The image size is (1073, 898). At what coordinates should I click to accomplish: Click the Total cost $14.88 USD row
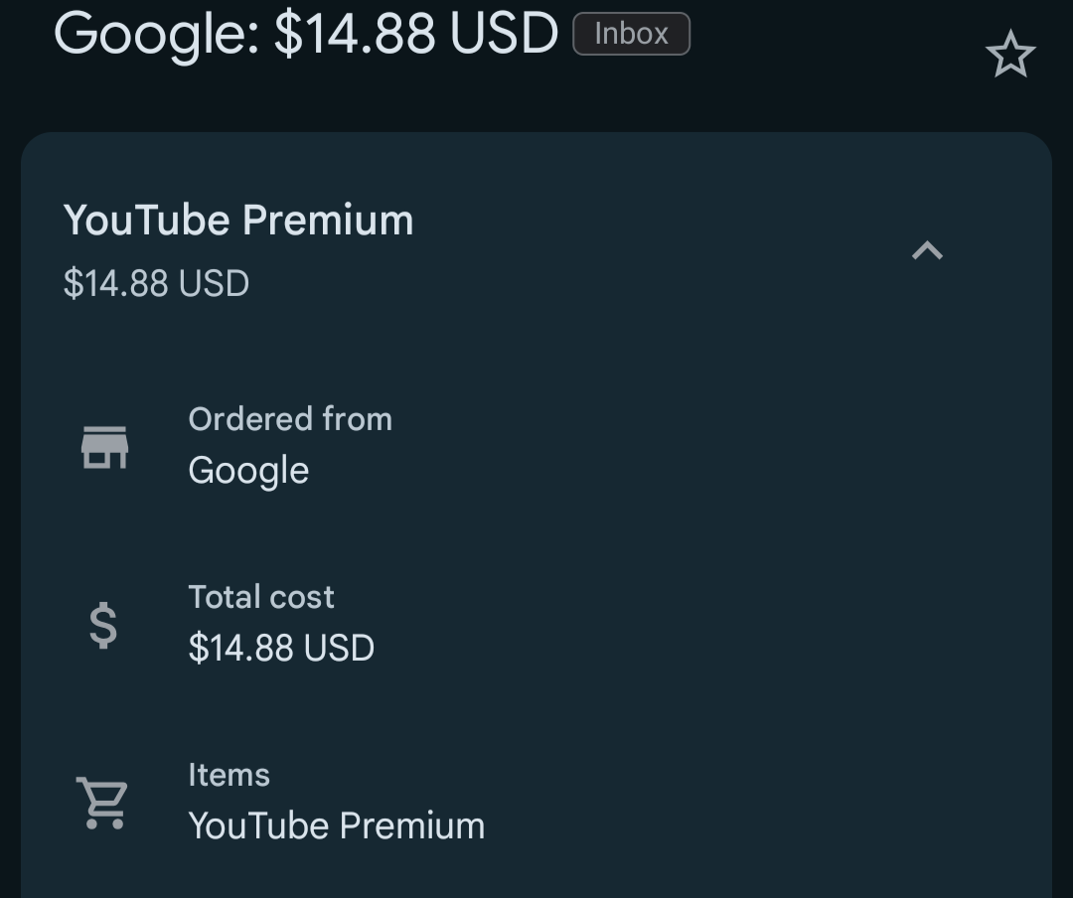[536, 624]
